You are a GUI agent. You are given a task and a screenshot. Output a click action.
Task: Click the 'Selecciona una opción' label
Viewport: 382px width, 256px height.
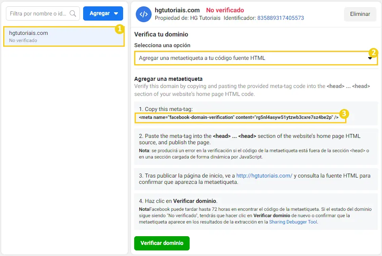162,45
